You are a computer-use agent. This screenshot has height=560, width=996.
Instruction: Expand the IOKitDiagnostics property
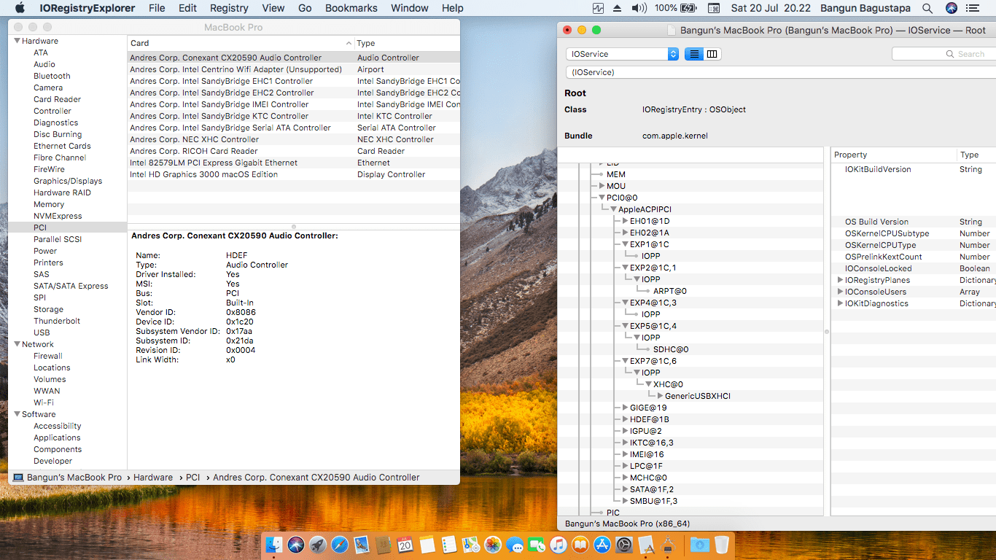click(840, 303)
